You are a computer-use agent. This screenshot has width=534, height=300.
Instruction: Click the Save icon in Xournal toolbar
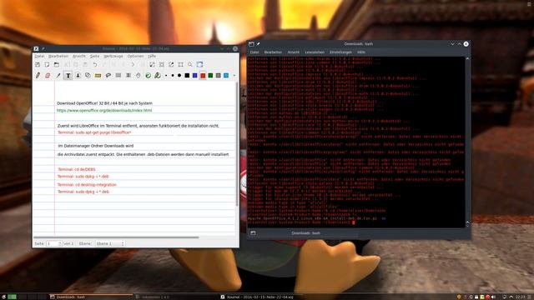tap(38, 64)
